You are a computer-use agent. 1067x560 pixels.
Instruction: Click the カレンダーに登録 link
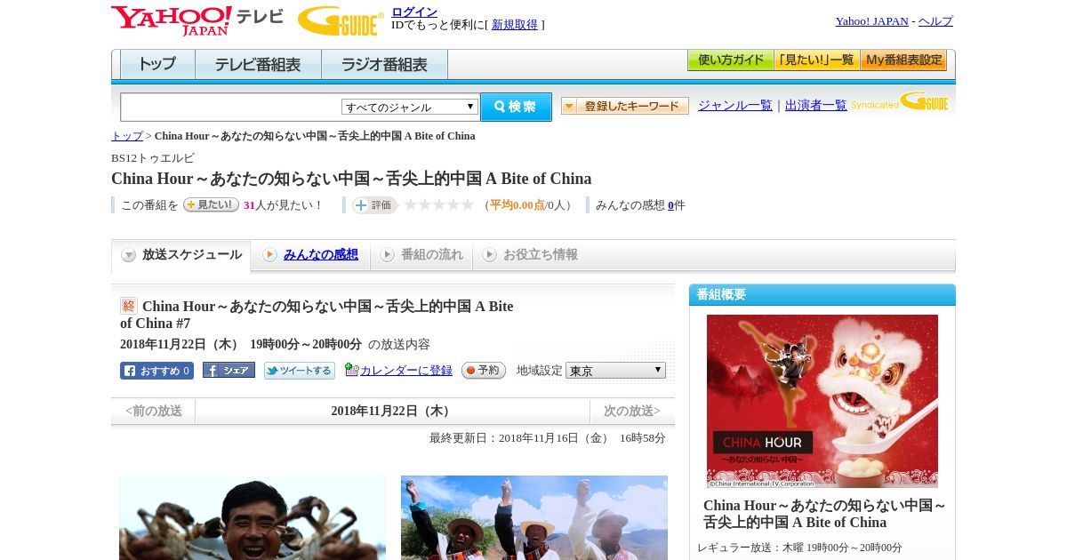pyautogui.click(x=406, y=371)
